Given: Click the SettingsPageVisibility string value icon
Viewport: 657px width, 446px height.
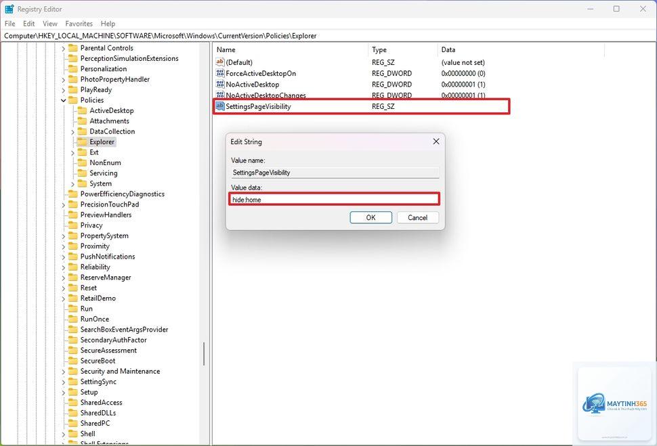Looking at the screenshot, I should click(220, 106).
